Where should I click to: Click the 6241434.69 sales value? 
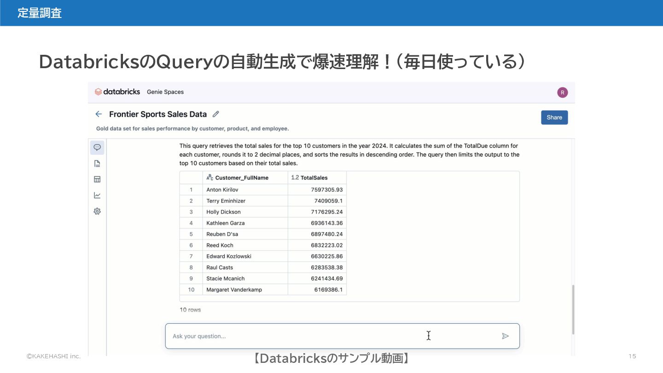tap(326, 278)
